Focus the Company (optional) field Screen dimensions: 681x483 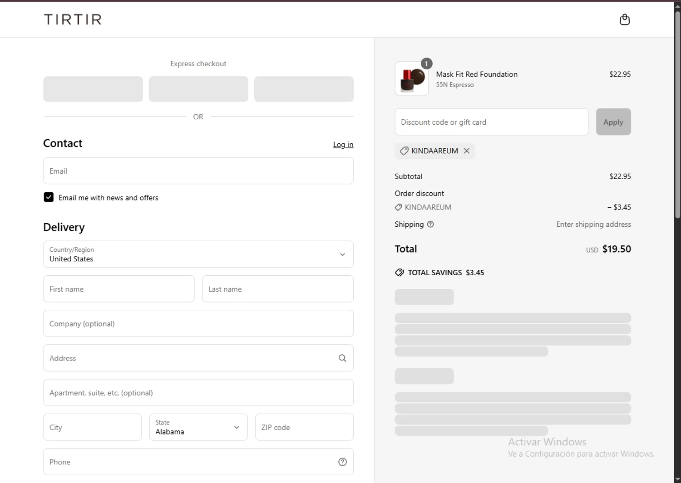198,323
